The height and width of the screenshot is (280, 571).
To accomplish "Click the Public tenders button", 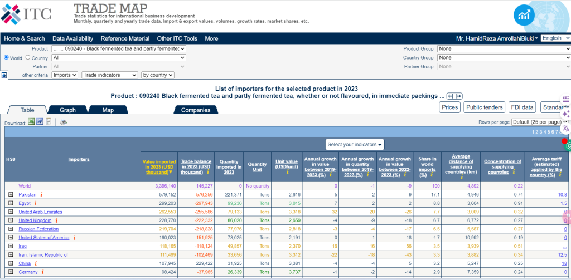I will [485, 107].
